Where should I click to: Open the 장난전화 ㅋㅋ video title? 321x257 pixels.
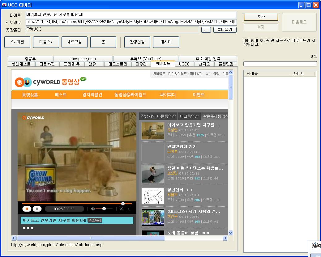[x=180, y=190]
